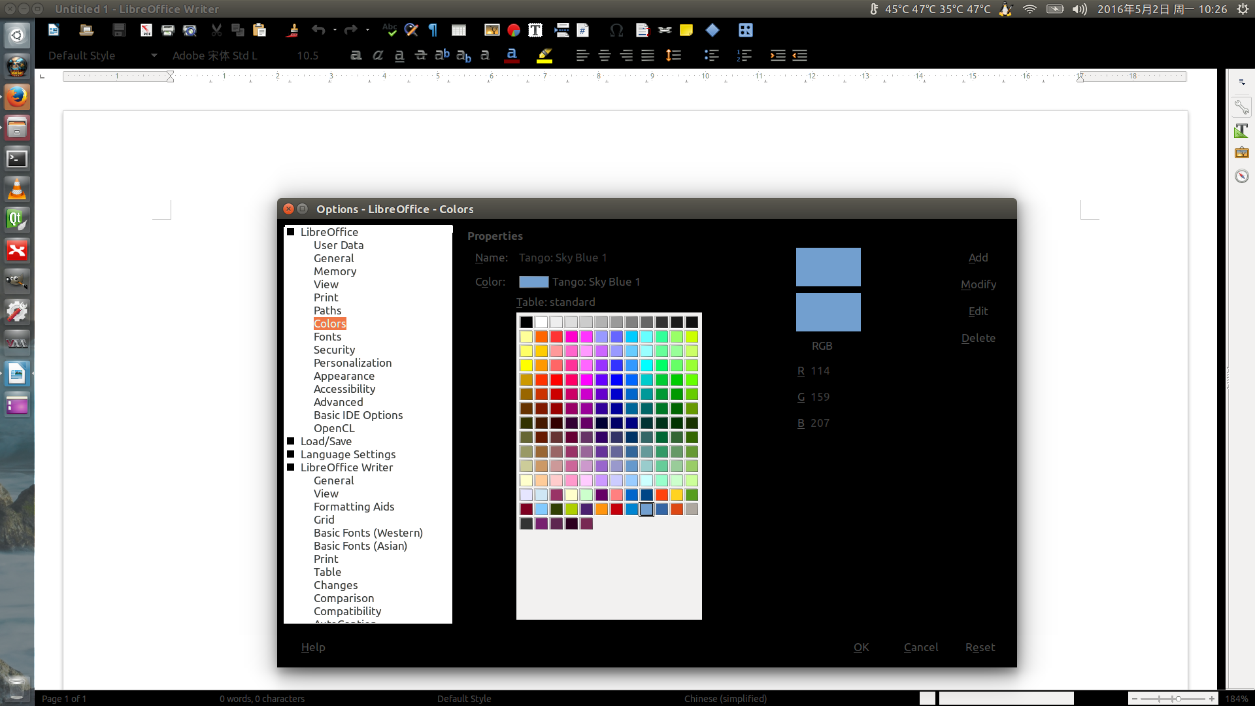Expand the Language Settings tree node
This screenshot has width=1255, height=706.
coord(291,454)
